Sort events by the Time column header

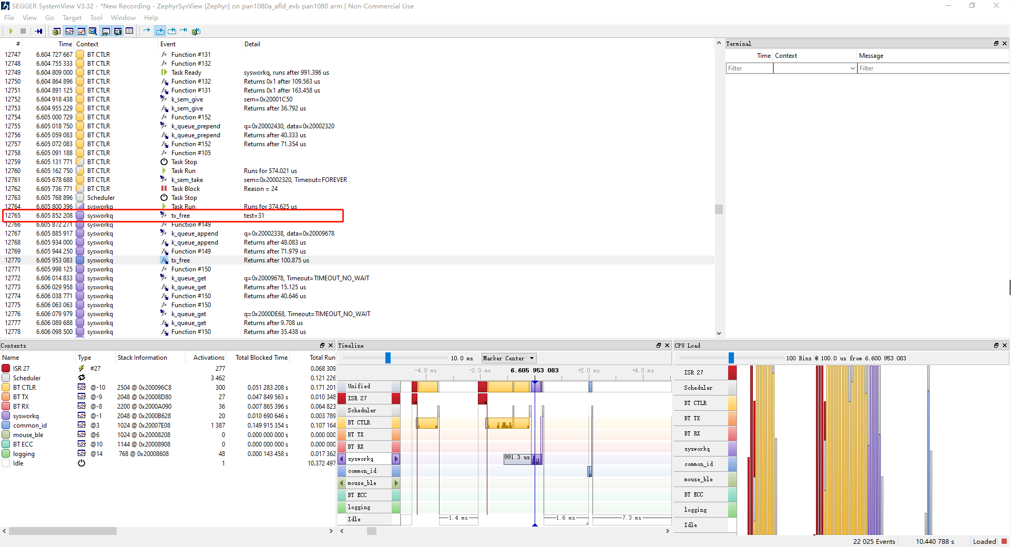point(65,44)
